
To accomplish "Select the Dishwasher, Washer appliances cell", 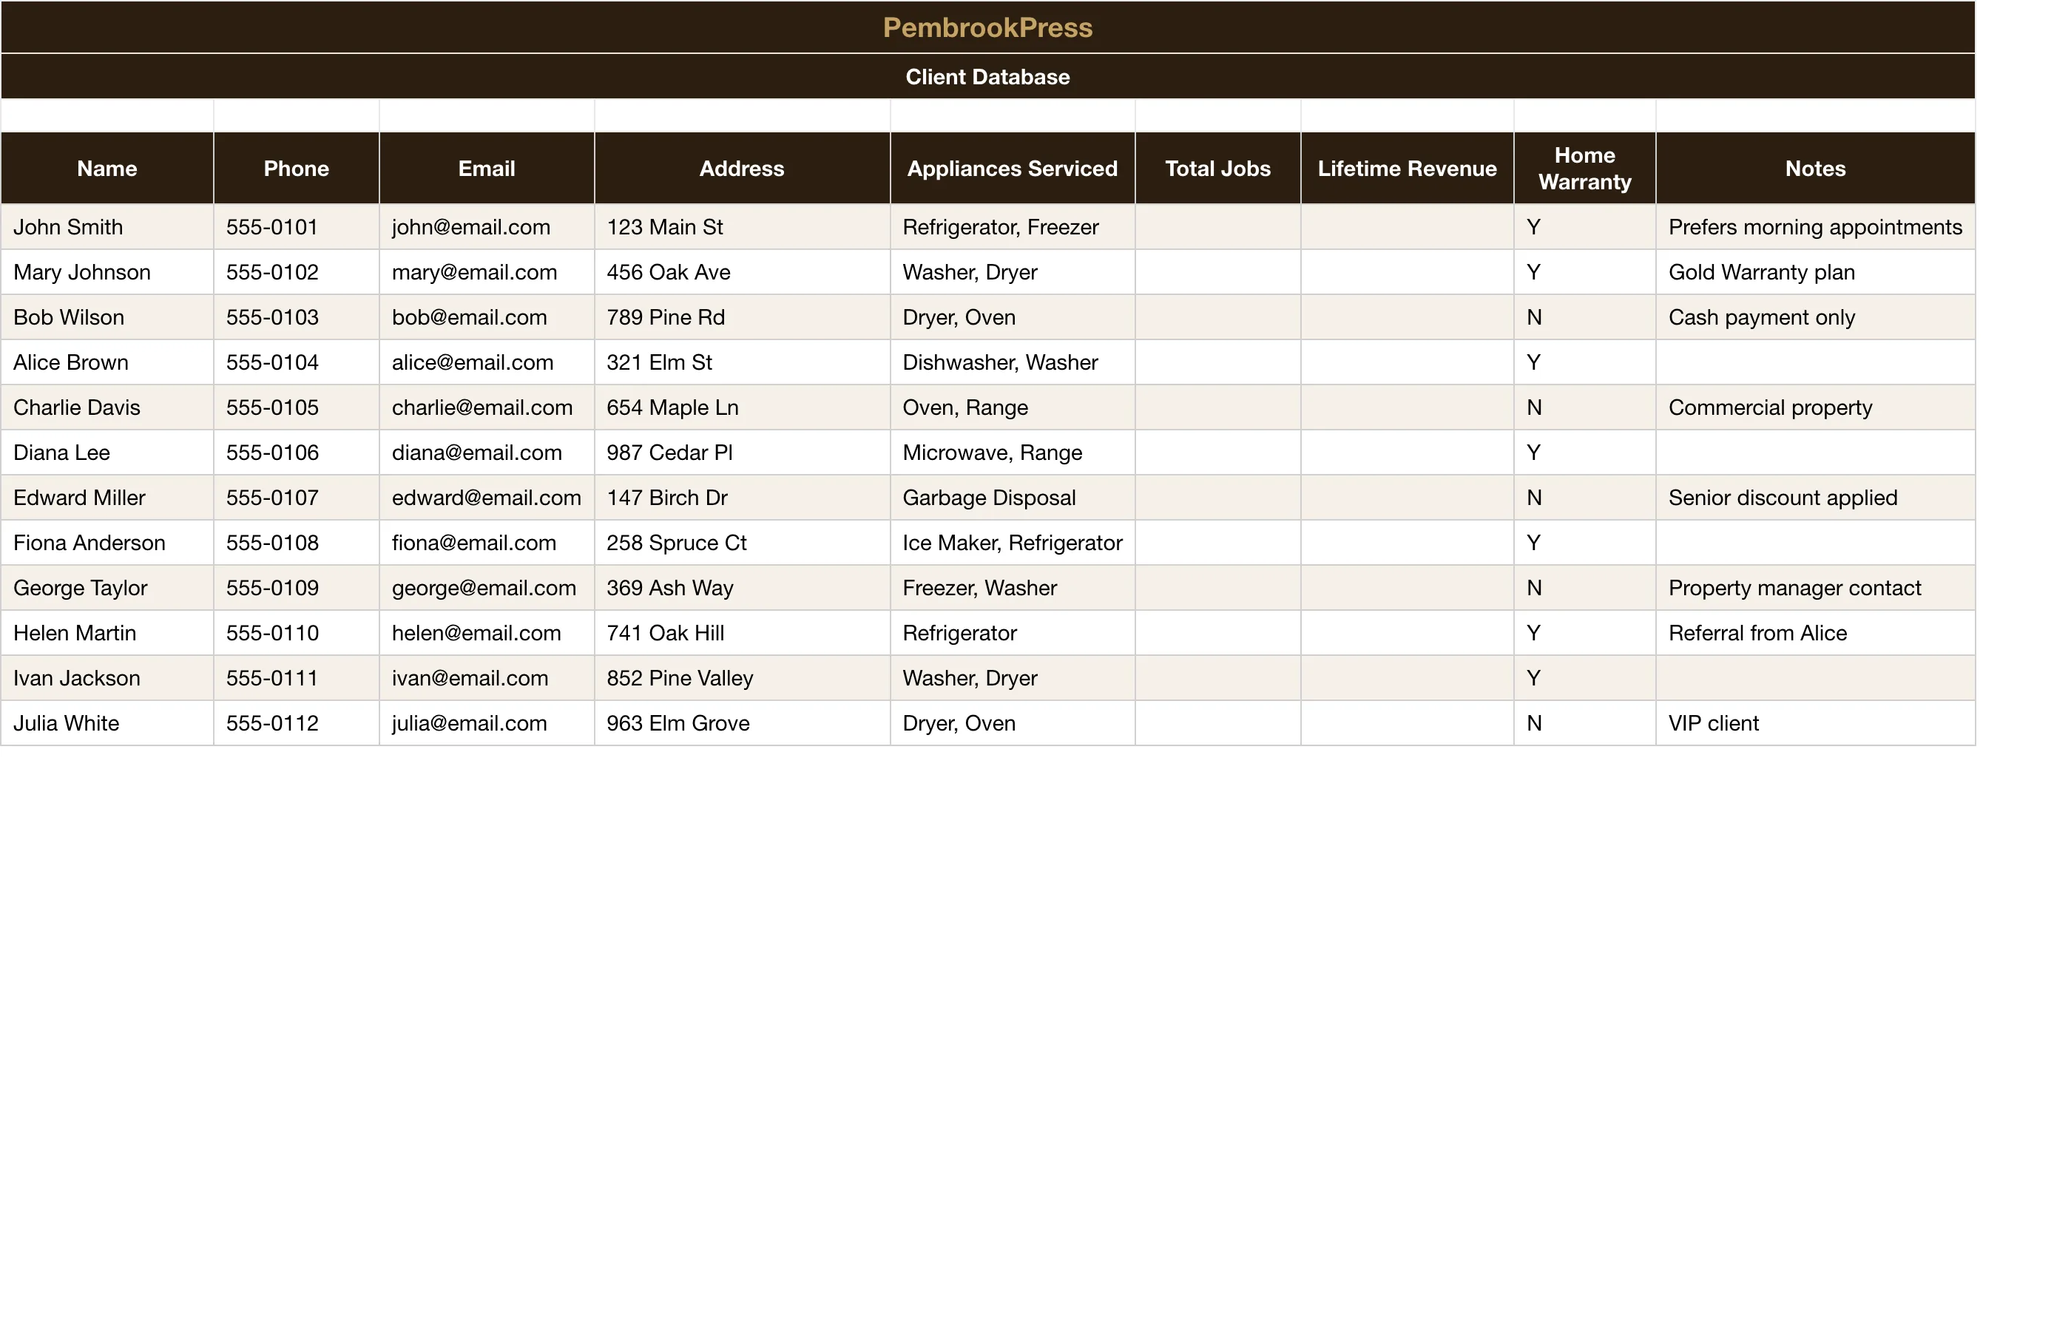I will [1012, 362].
